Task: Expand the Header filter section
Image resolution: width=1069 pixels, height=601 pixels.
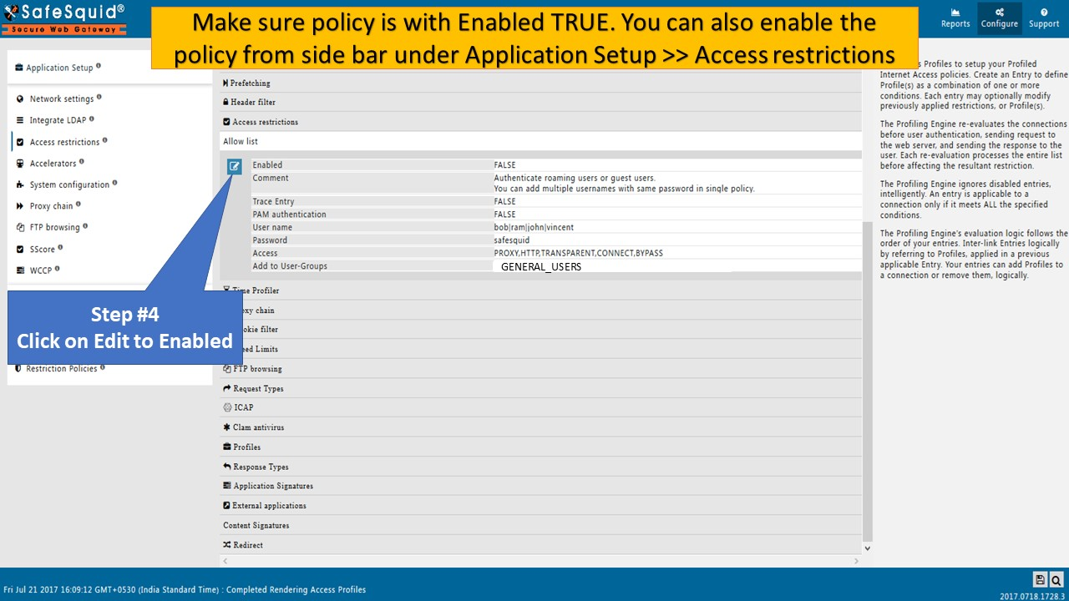Action: (540, 102)
